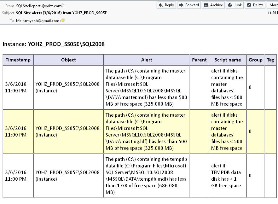The width and height of the screenshot is (278, 204).
Task: Click the Reply arrow icon
Action: click(x=161, y=5)
